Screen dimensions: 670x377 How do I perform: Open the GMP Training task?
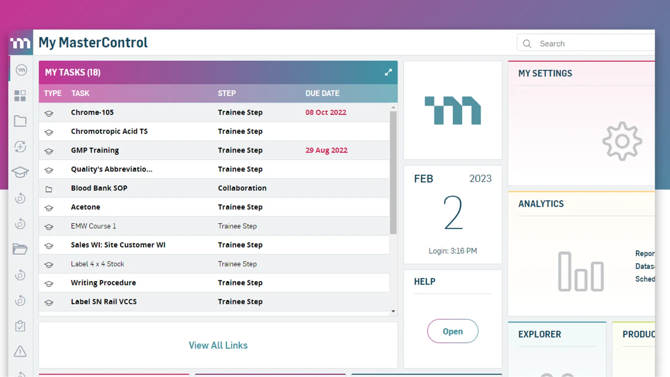[x=95, y=150]
